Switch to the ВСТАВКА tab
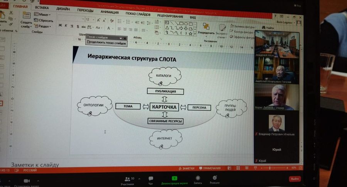Screen dimensions: 347x187 tap(42, 8)
